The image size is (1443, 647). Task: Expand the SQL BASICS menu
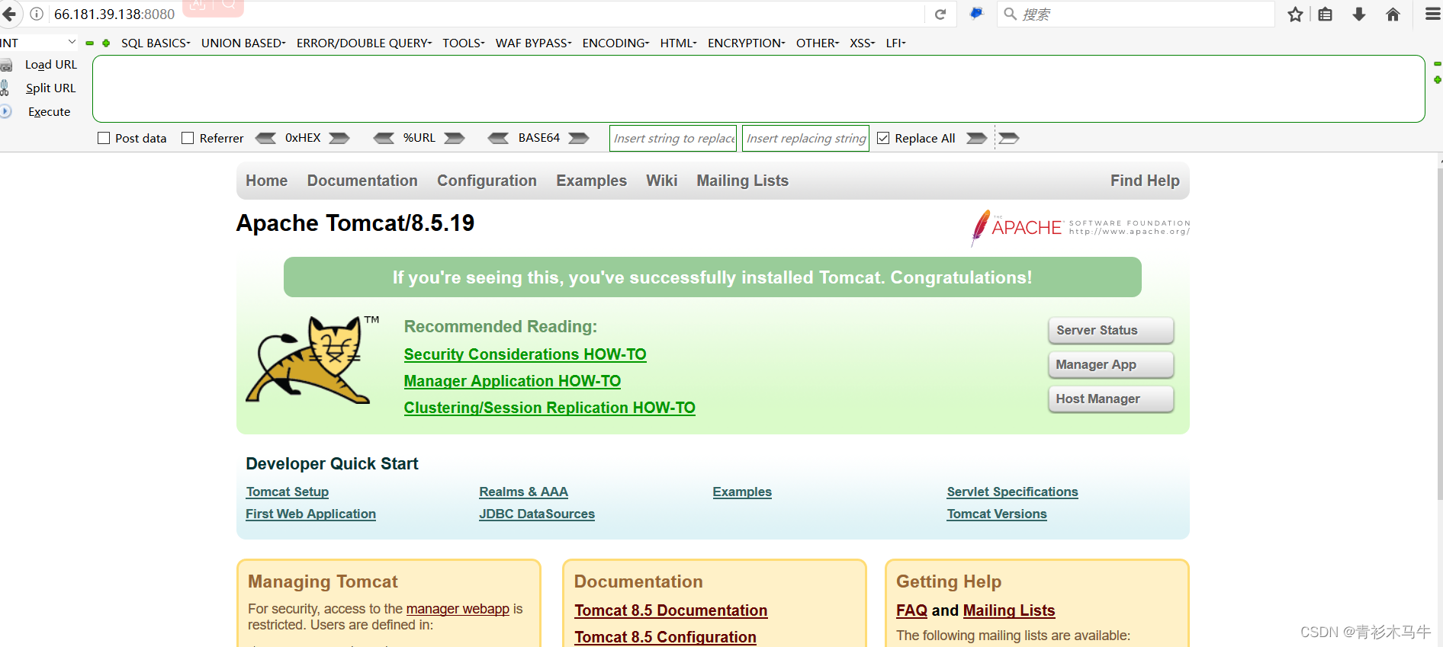pyautogui.click(x=156, y=43)
